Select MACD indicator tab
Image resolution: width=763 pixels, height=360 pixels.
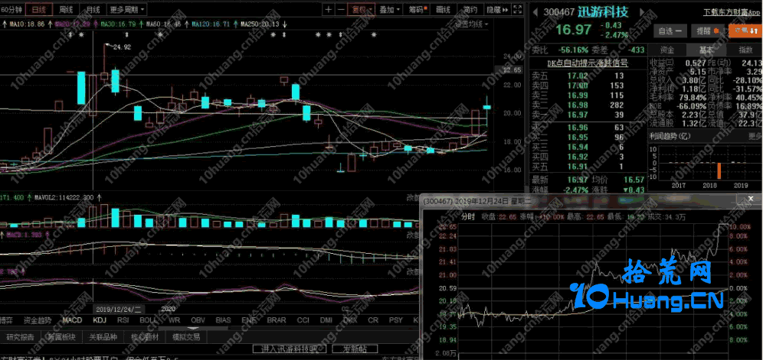[72, 321]
